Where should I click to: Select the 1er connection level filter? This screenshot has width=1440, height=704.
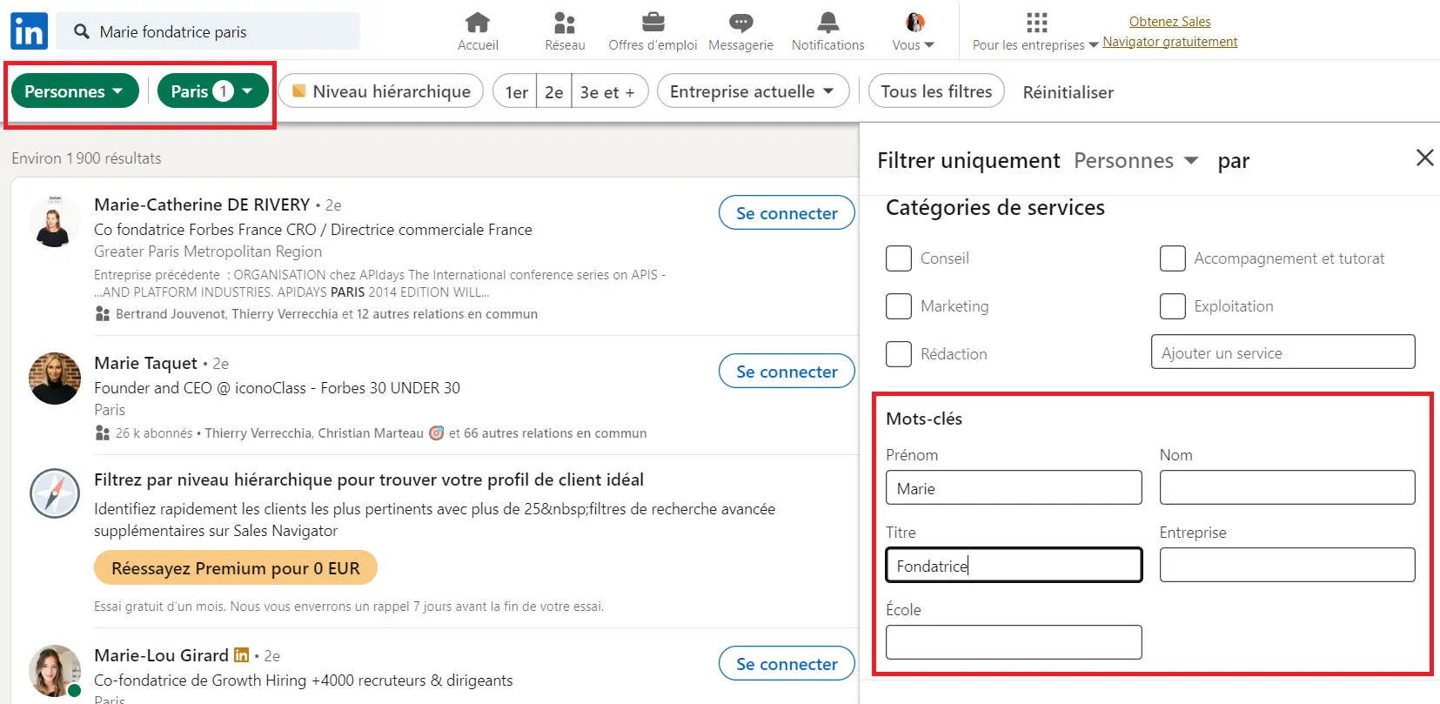(x=516, y=92)
